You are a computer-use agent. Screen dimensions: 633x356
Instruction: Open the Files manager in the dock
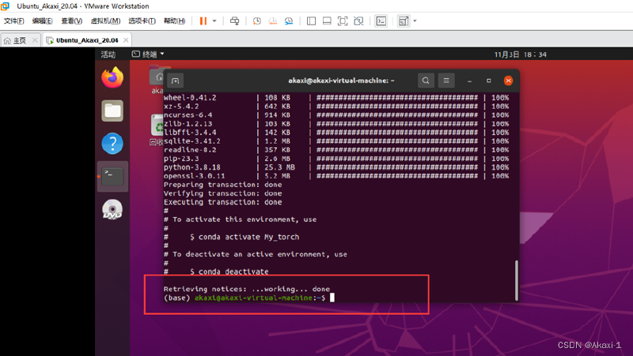point(112,111)
